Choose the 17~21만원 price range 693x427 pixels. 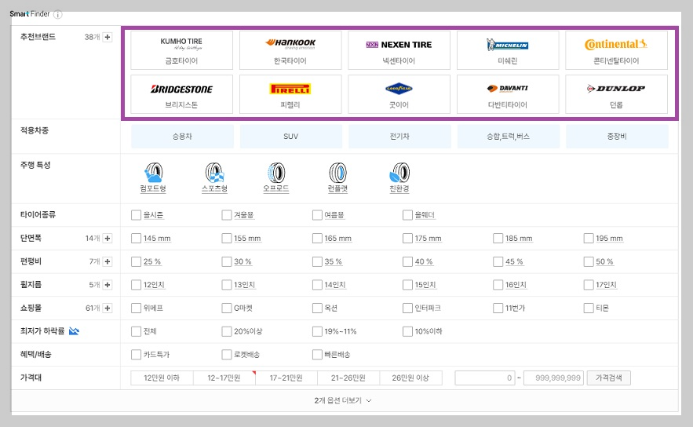tap(286, 378)
